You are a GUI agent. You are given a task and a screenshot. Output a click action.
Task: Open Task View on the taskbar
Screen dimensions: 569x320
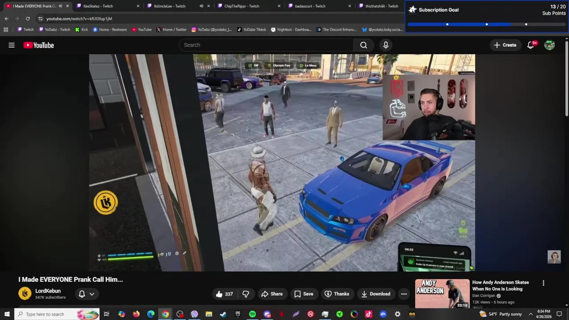(x=107, y=314)
